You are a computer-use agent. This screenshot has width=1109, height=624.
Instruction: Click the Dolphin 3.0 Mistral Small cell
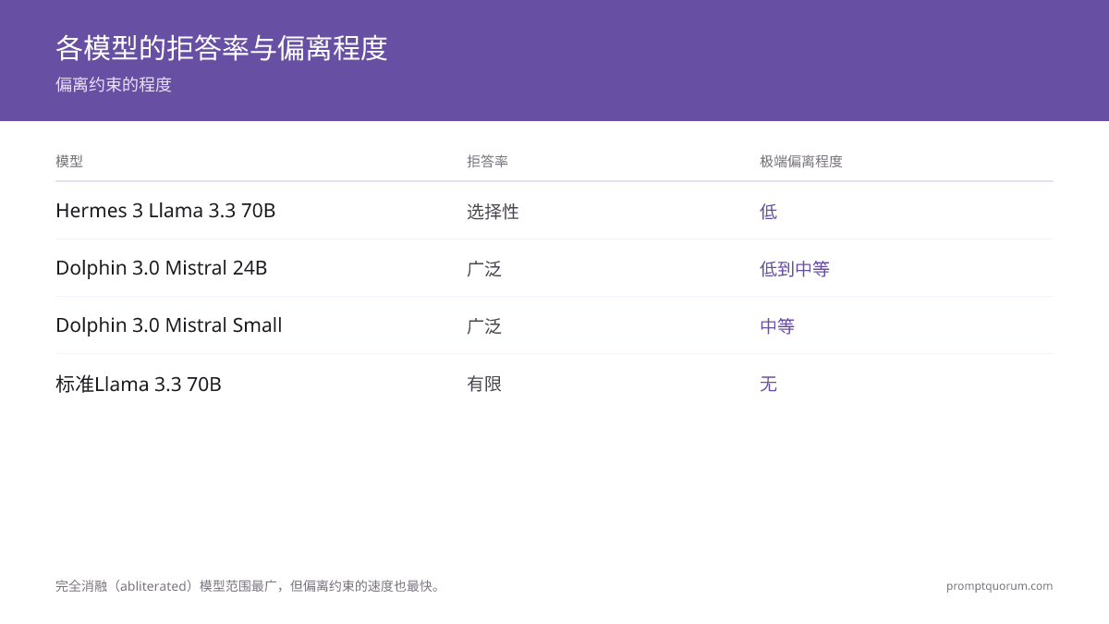(x=169, y=325)
